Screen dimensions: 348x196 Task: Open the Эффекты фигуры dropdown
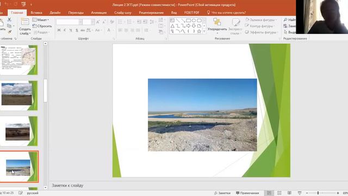click(x=261, y=32)
